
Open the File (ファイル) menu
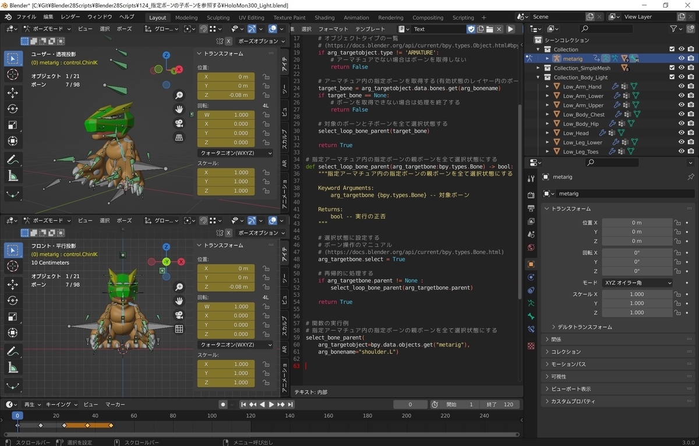pos(26,17)
